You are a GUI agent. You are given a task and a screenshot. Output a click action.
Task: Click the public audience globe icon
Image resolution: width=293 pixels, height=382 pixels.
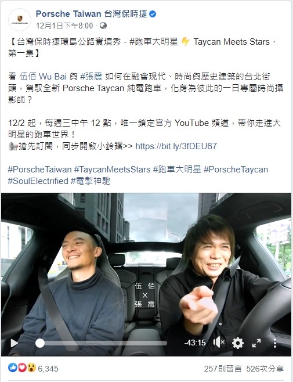103,26
